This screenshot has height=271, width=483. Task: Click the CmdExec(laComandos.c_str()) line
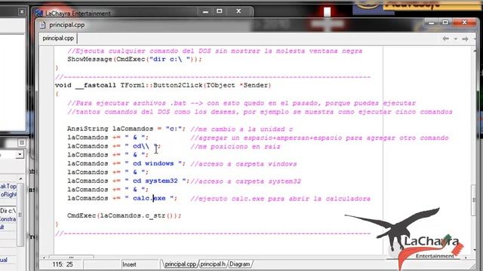tap(124, 216)
